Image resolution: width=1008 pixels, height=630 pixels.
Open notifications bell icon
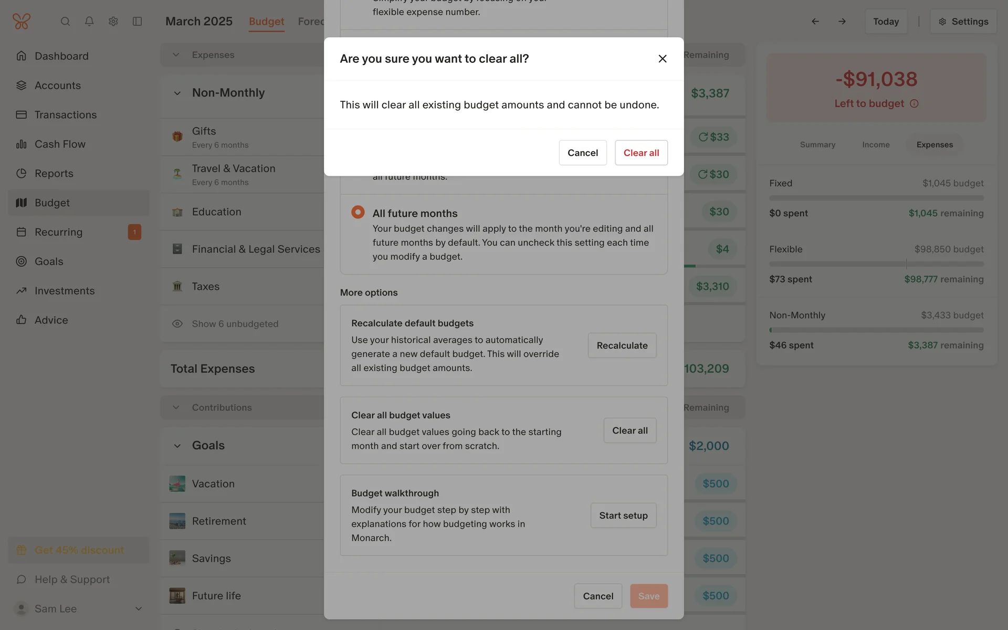coord(89,22)
